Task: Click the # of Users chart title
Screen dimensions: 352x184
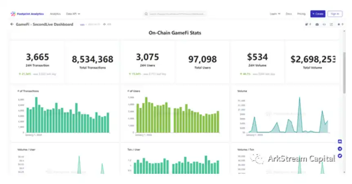Action: pyautogui.click(x=134, y=91)
